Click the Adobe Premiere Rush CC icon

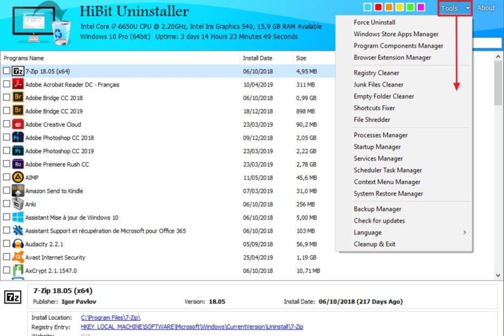(x=18, y=164)
